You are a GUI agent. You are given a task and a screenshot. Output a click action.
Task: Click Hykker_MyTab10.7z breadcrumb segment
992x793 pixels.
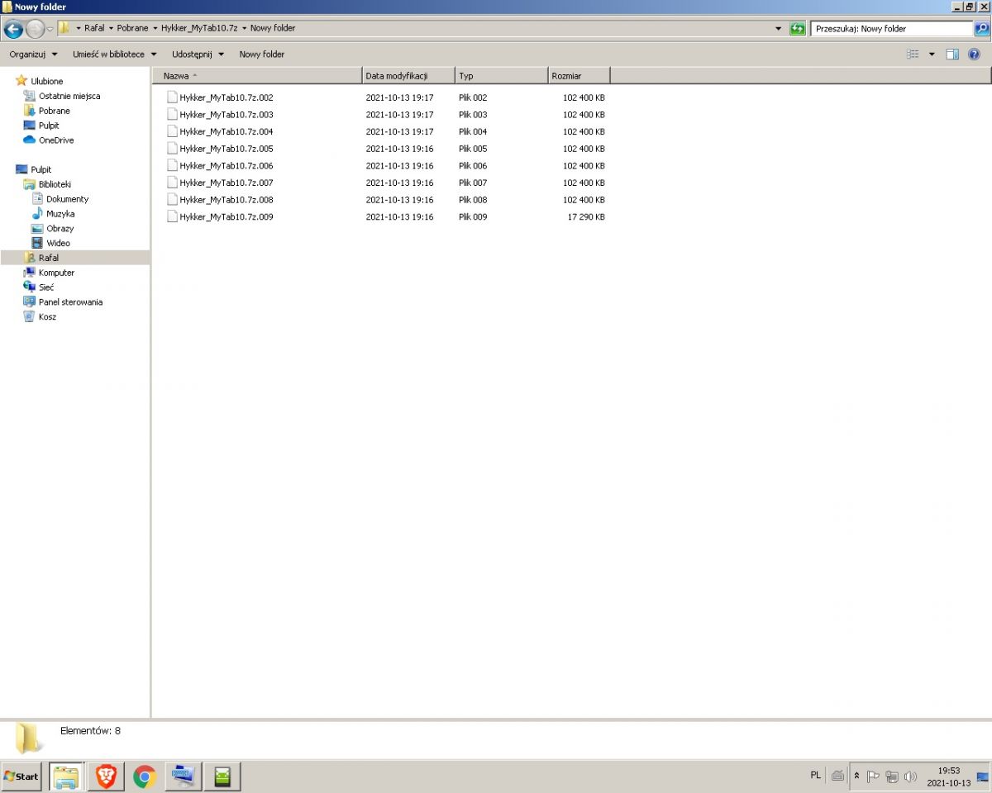(x=199, y=28)
